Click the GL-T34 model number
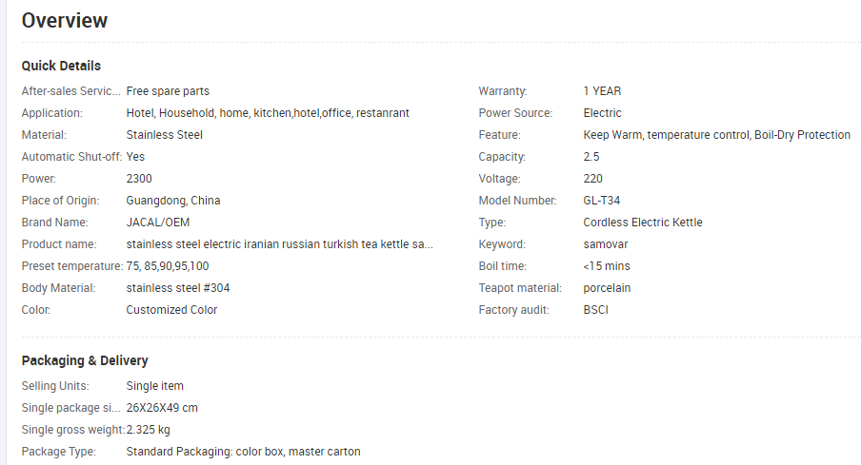Image resolution: width=861 pixels, height=465 pixels. tap(601, 201)
